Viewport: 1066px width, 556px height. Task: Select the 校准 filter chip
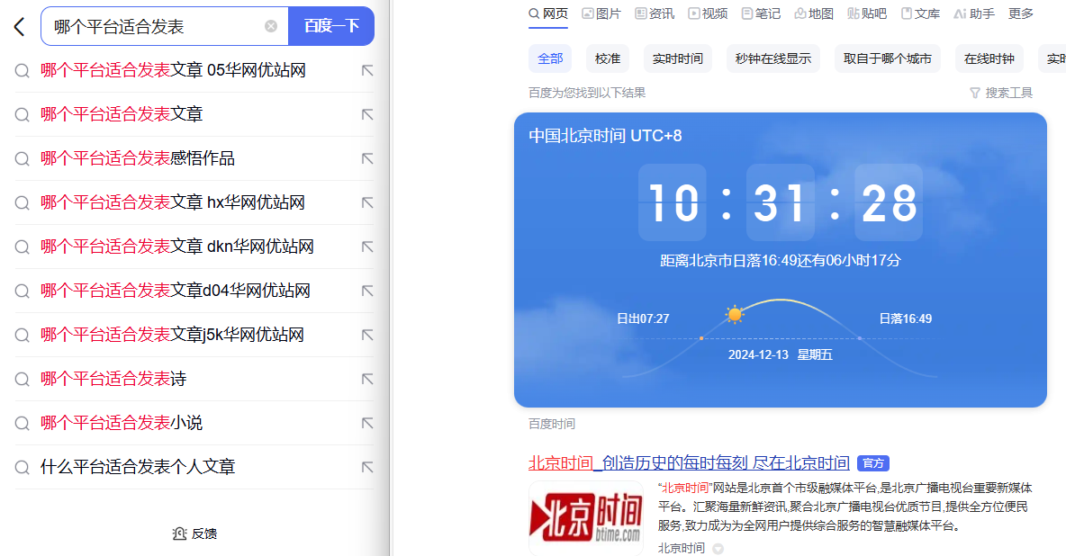coord(608,58)
